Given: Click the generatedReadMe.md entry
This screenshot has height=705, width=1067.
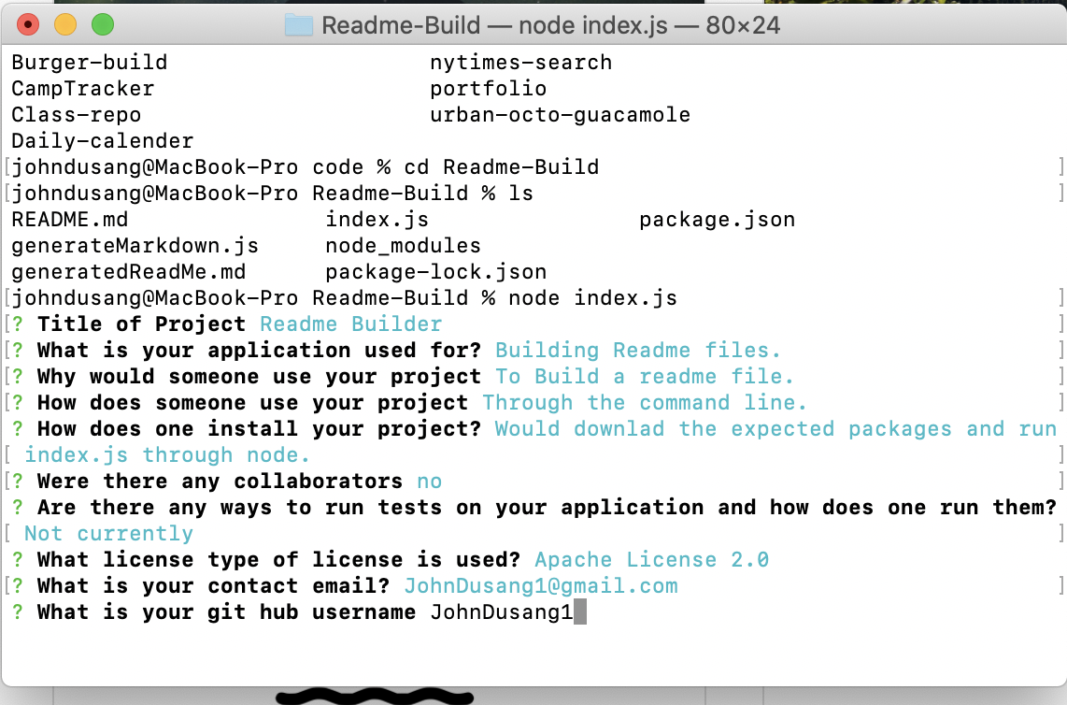Looking at the screenshot, I should (128, 272).
